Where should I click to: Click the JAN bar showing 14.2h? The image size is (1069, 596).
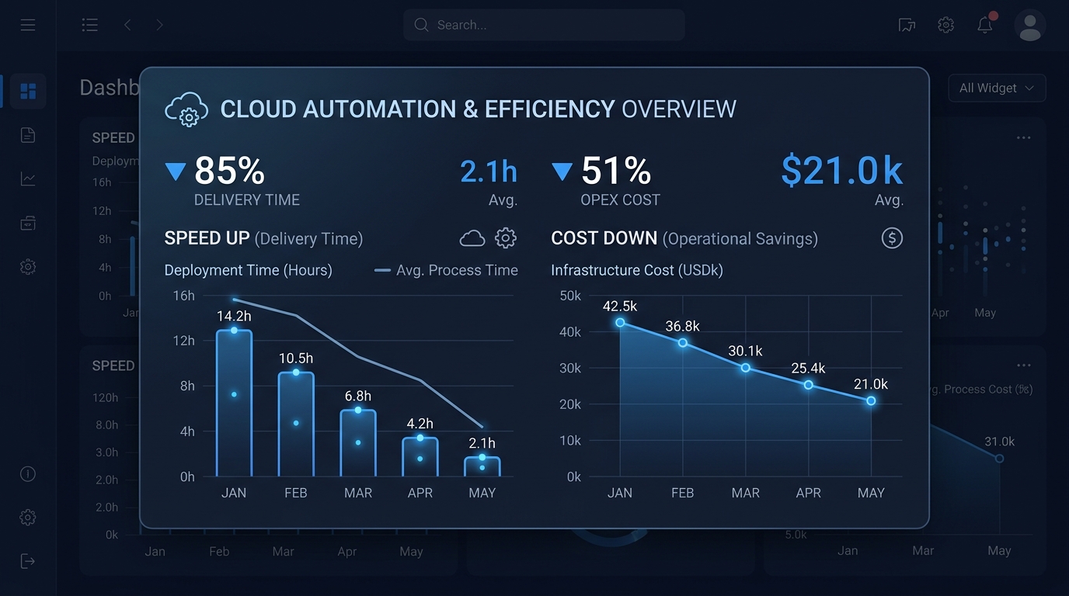pyautogui.click(x=234, y=404)
